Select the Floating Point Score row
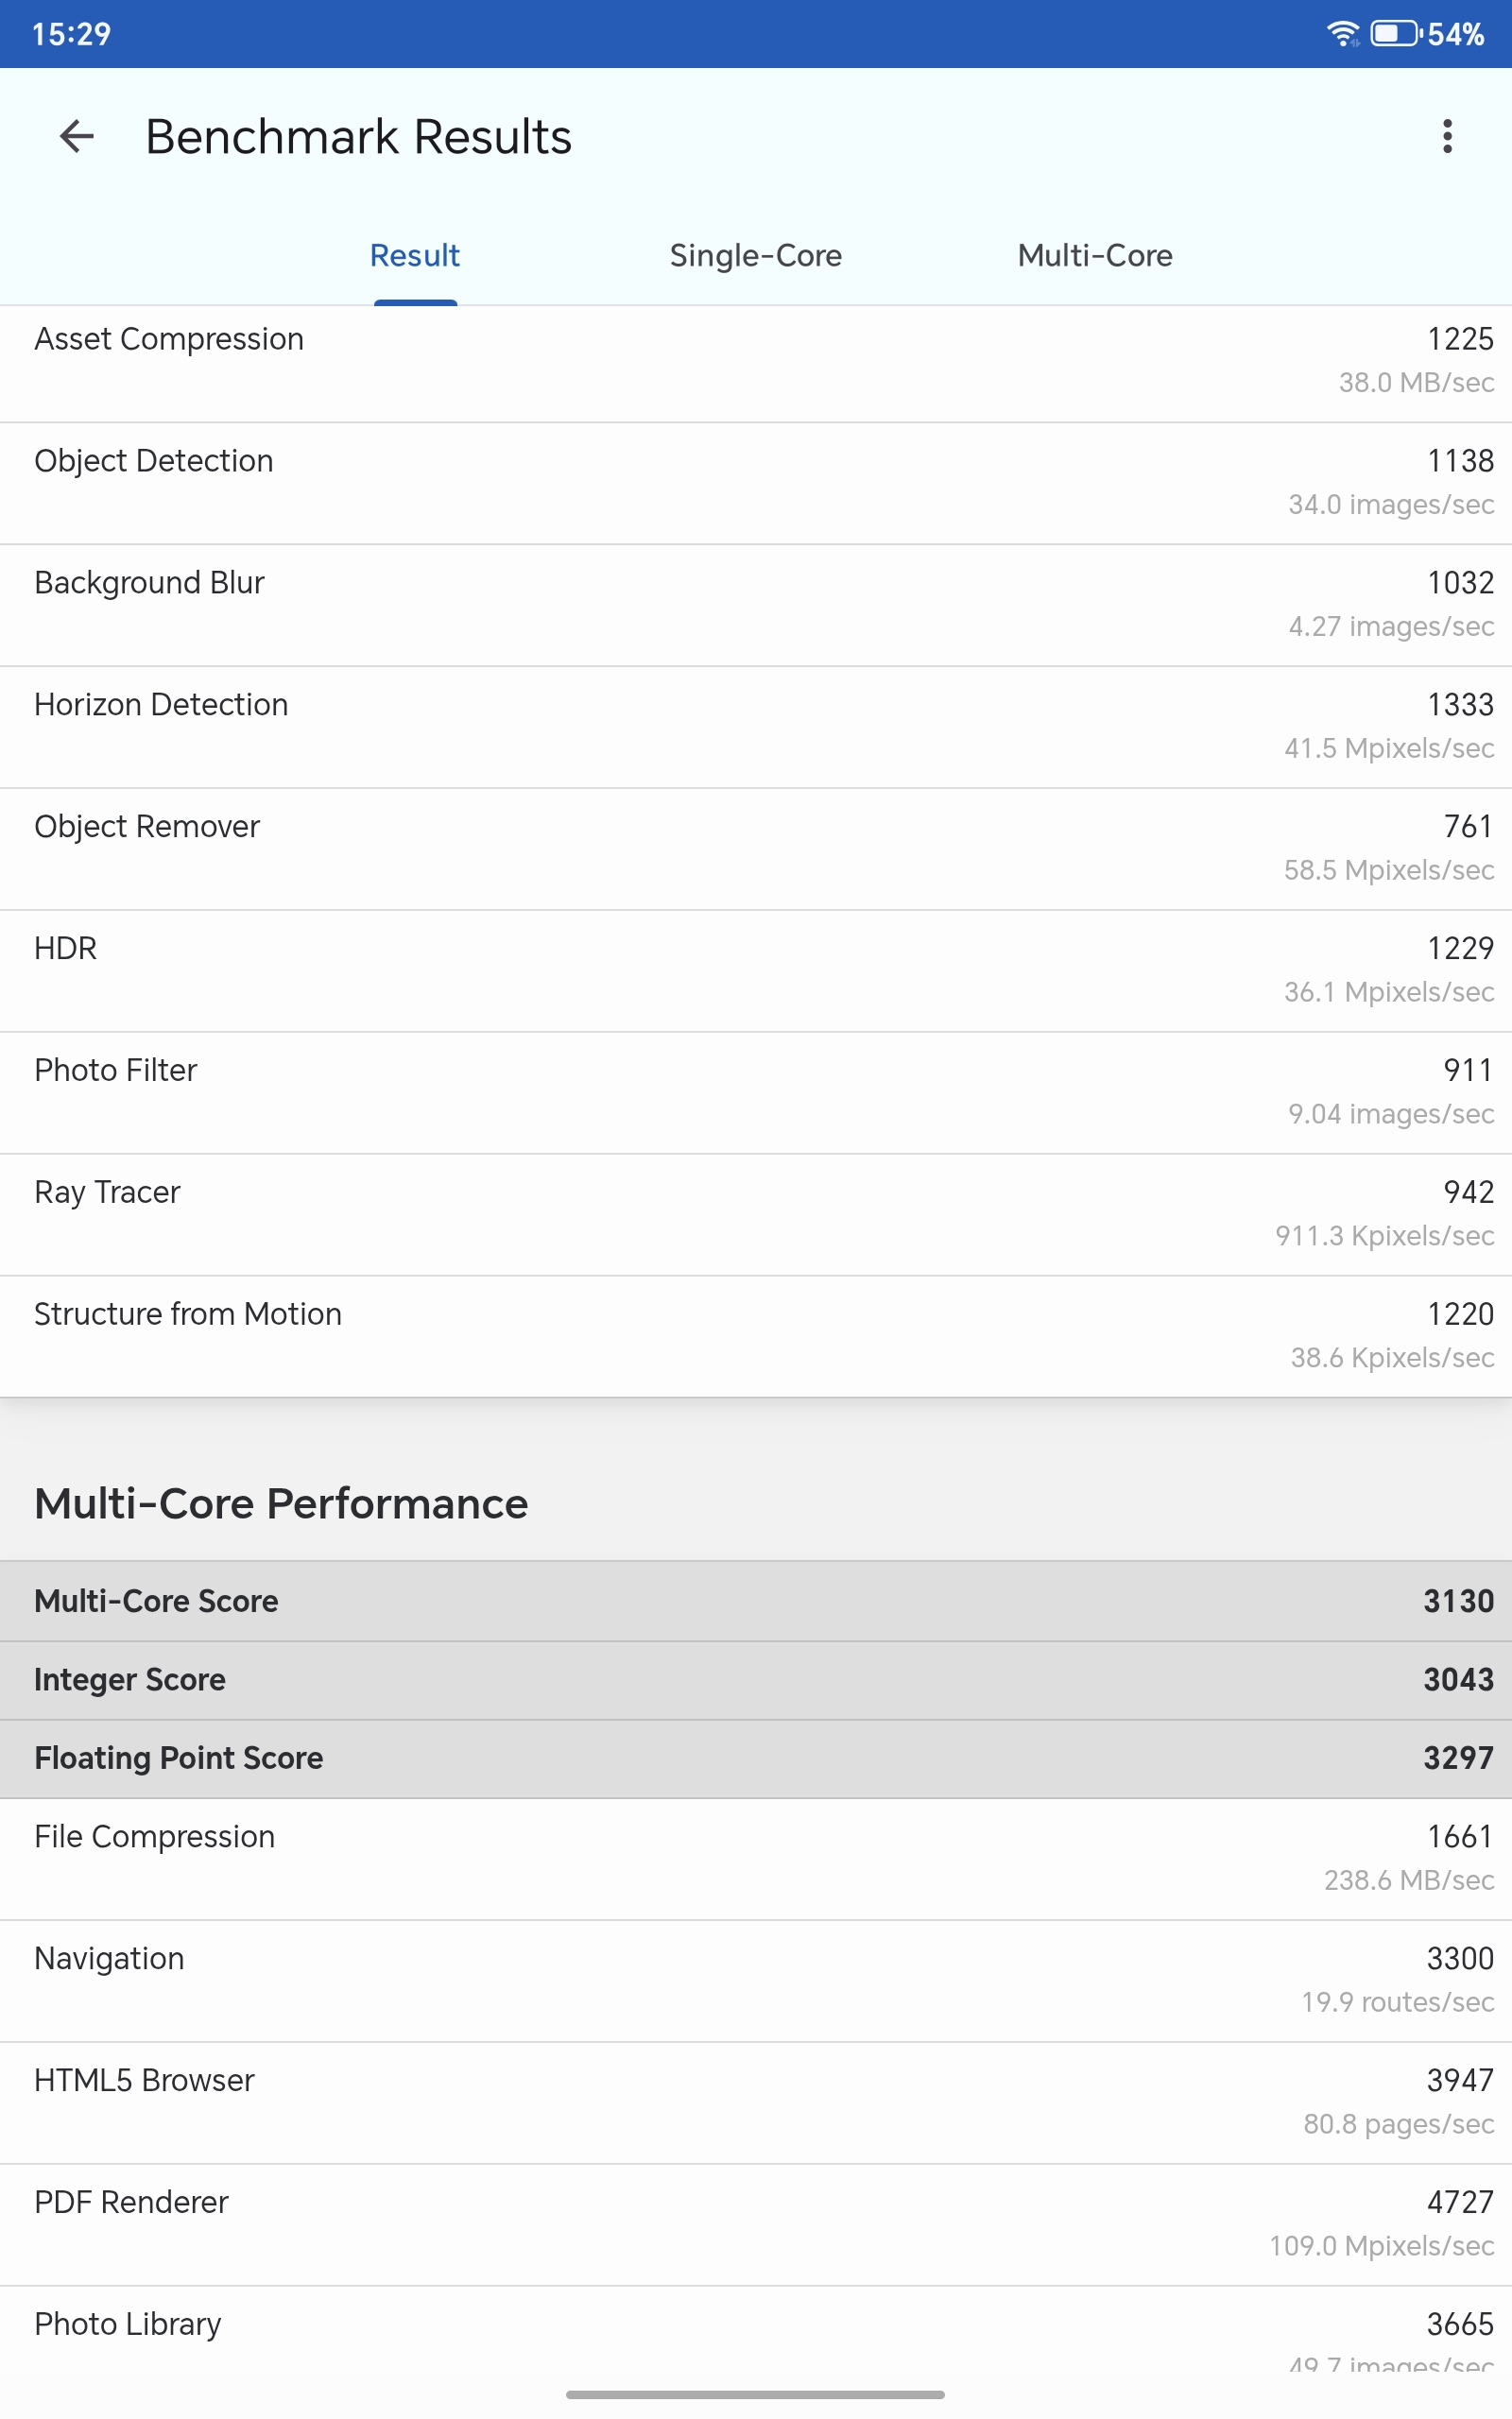The height and width of the screenshot is (2419, 1512). (756, 1758)
